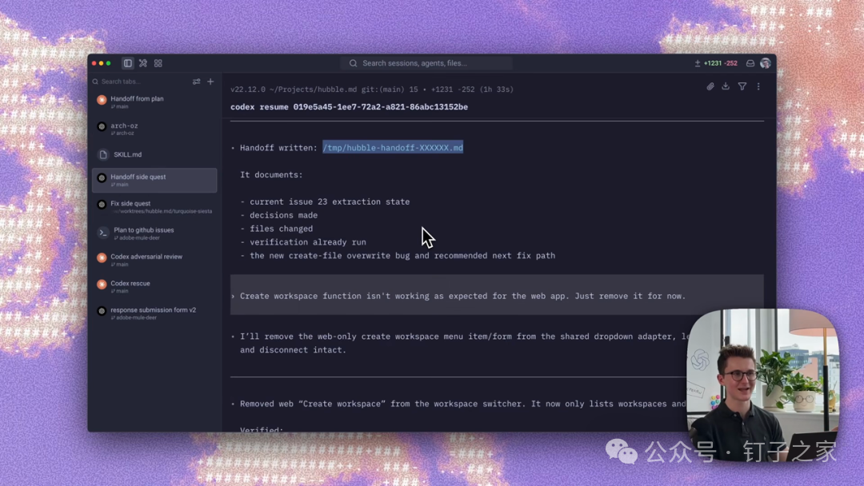864x486 pixels.
Task: Open the Plan to github issues tab
Action: [154, 233]
